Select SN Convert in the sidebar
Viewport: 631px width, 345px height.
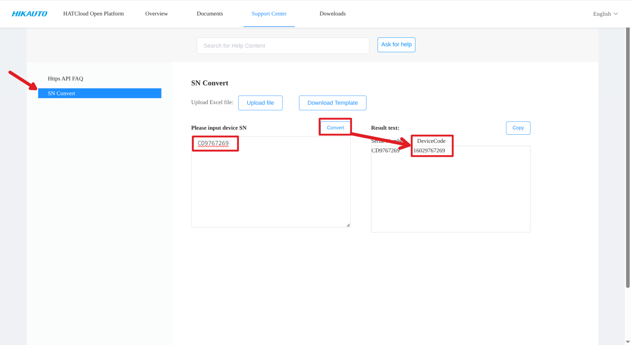tap(100, 93)
